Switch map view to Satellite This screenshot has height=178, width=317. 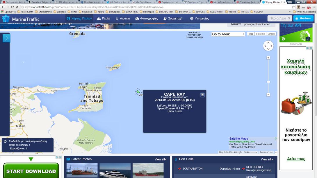coord(260,34)
